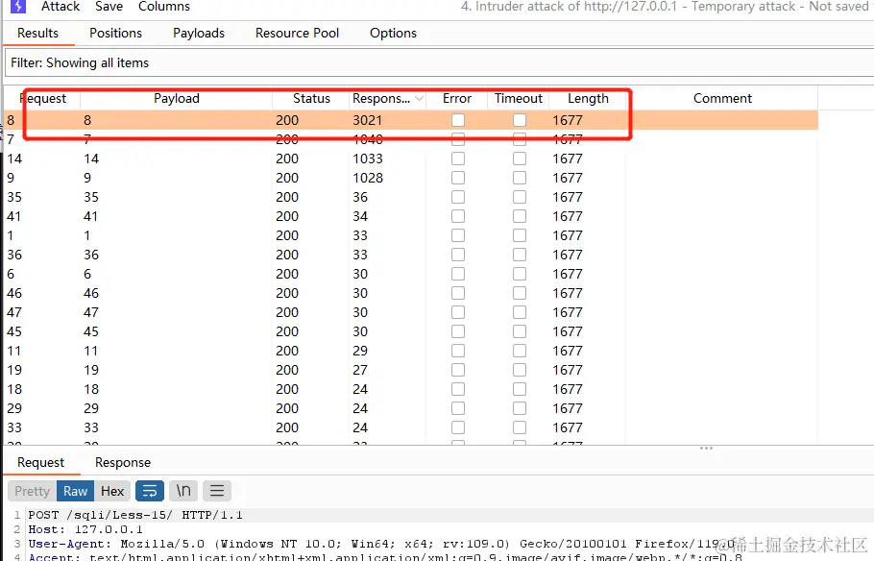Toggle Timeout checkbox in request 8 row
Image resolution: width=874 pixels, height=561 pixels.
[x=520, y=120]
